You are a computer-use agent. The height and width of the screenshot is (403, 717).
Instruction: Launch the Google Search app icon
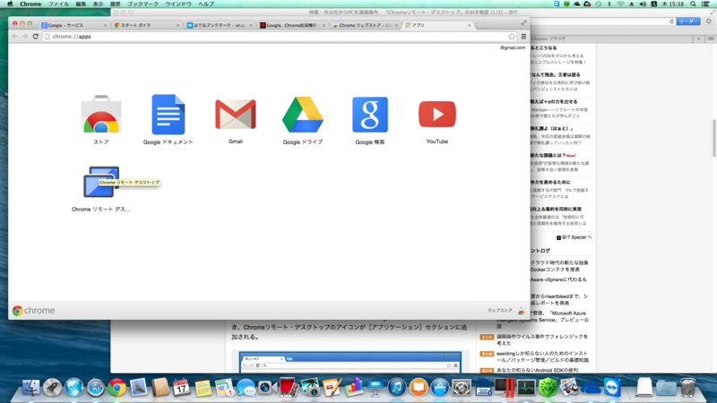370,115
